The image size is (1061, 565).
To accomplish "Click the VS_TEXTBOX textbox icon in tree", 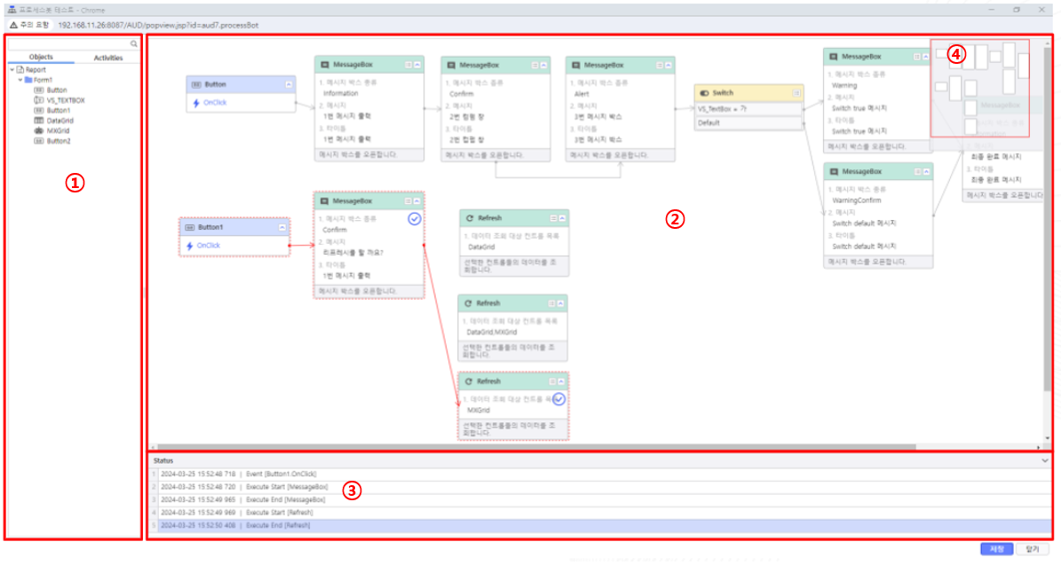I will [38, 100].
